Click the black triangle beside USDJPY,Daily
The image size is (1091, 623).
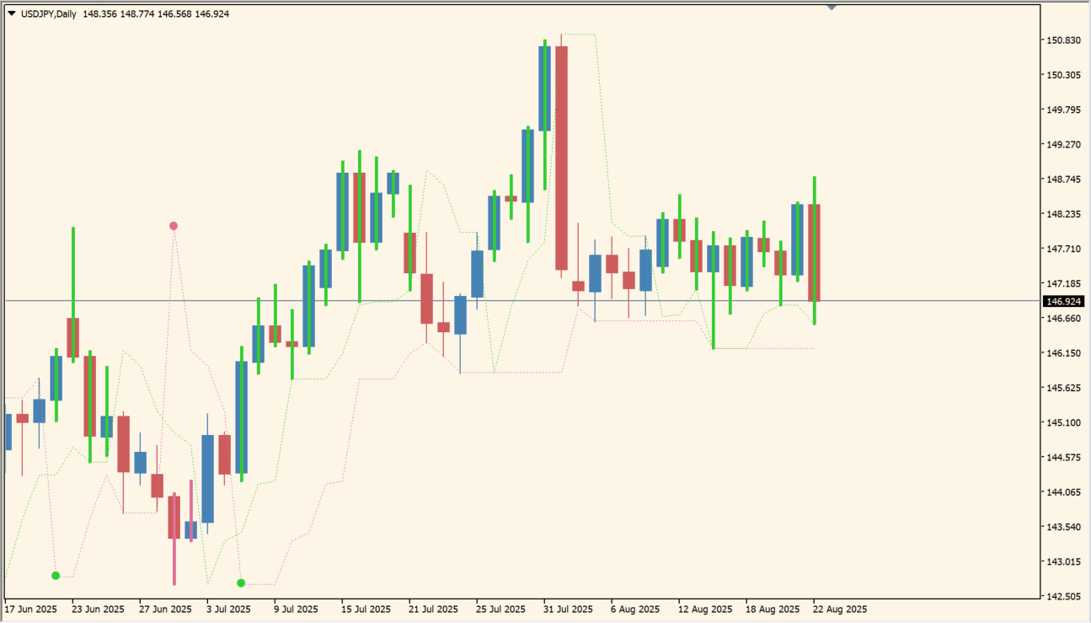click(11, 14)
